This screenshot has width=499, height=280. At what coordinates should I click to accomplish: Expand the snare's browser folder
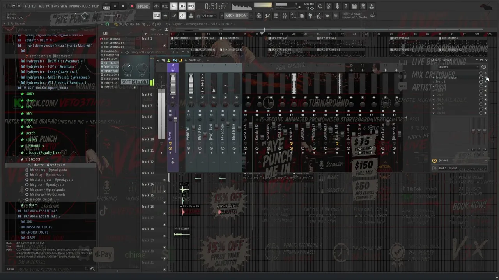tap(32, 140)
